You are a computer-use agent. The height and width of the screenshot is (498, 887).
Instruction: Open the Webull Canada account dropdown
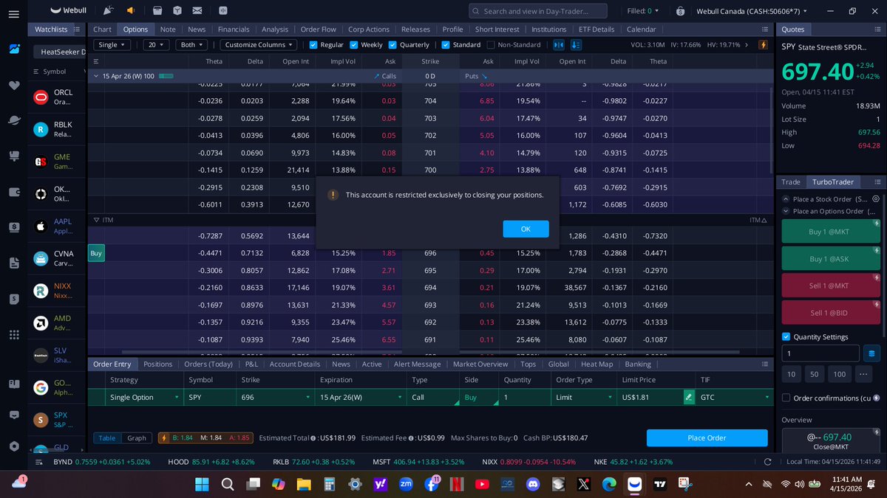(x=752, y=11)
